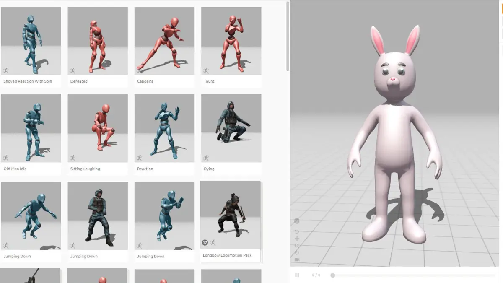Click the pink bunny character in viewport
Viewport: 503px width, 283px height.
point(395,134)
